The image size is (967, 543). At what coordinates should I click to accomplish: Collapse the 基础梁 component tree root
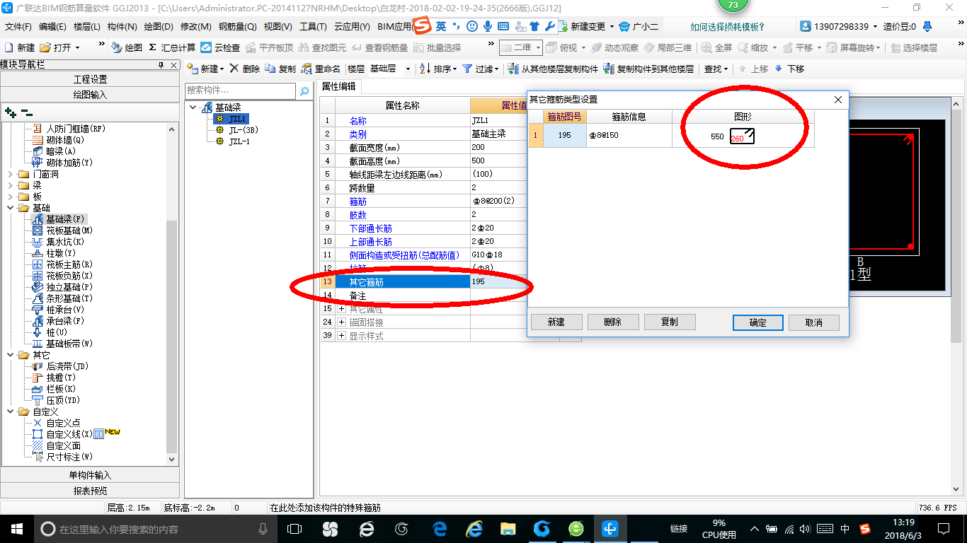194,107
